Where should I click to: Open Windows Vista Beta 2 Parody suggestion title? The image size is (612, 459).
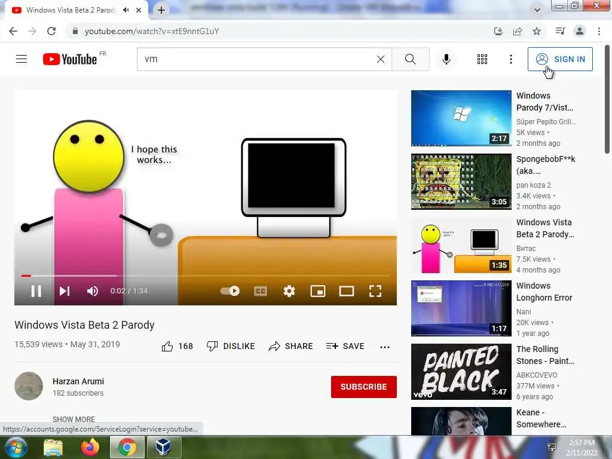coord(545,228)
